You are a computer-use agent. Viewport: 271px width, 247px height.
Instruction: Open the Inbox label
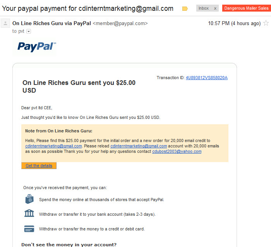[204, 8]
